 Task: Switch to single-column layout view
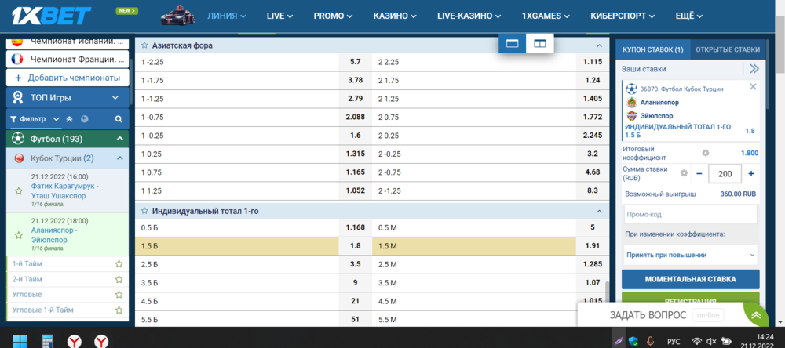point(512,44)
